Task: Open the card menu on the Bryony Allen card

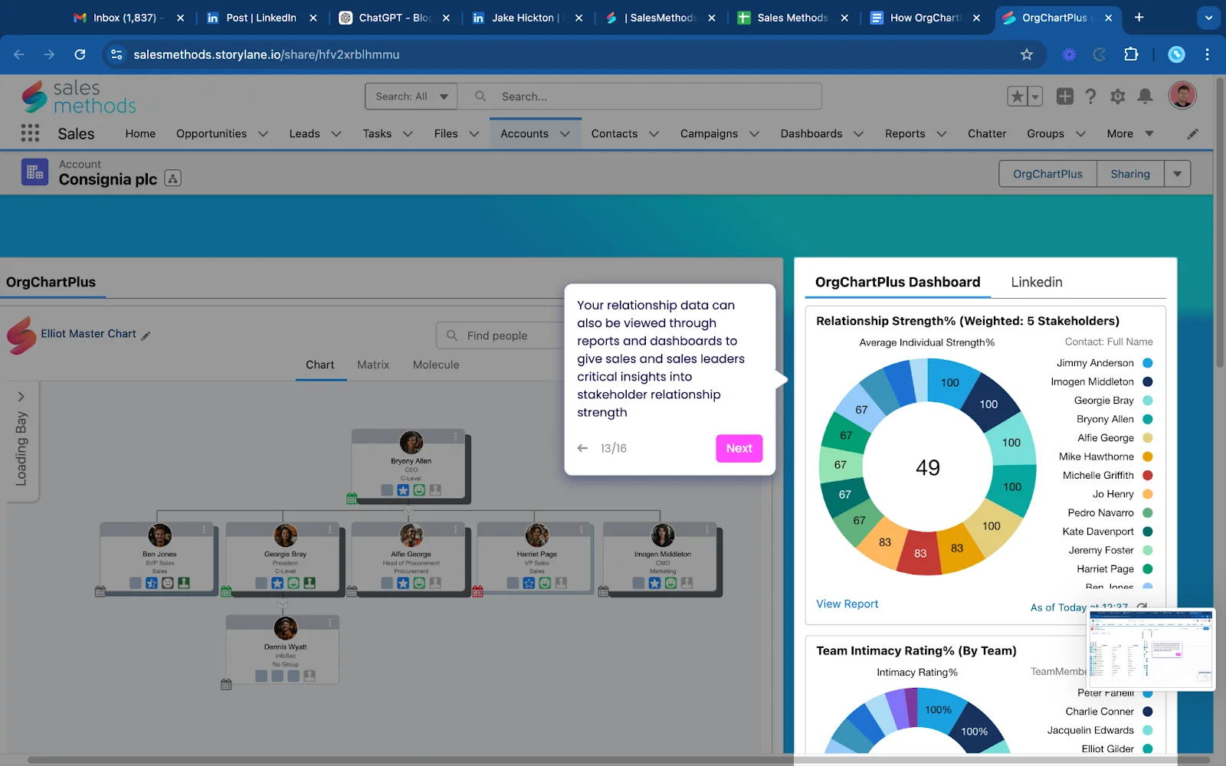Action: pyautogui.click(x=455, y=437)
